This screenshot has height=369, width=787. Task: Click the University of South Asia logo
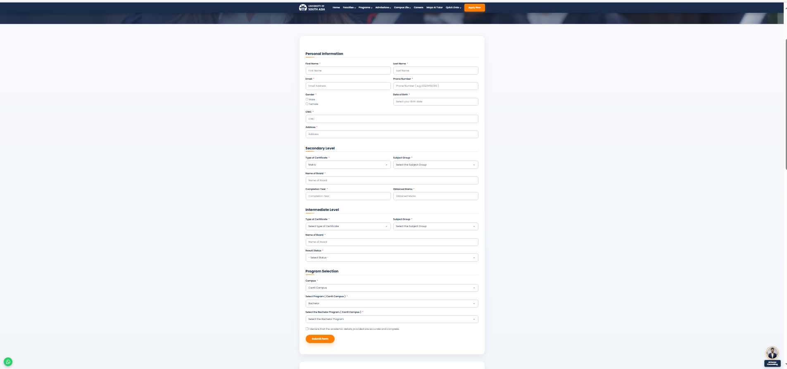click(x=312, y=7)
